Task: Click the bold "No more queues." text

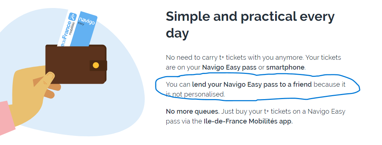Action: pos(193,112)
